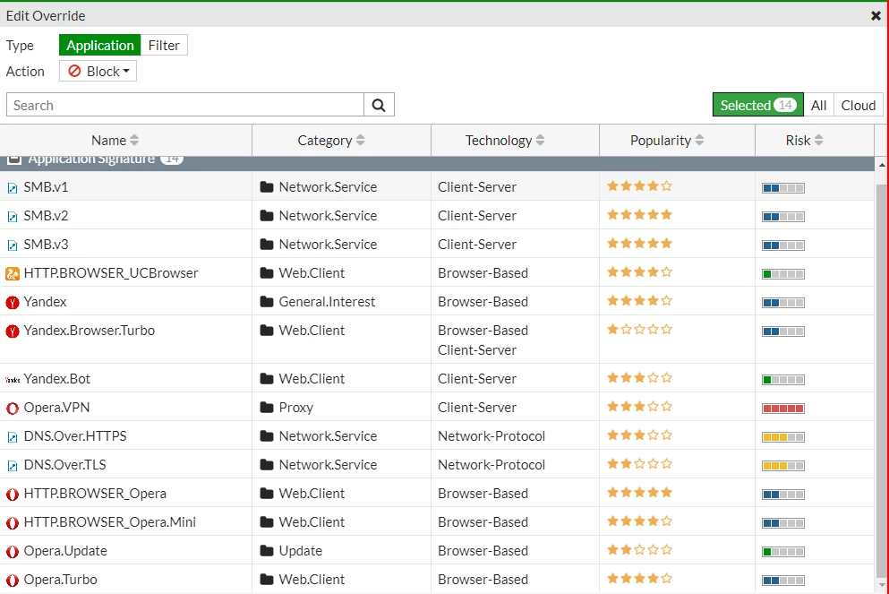
Task: Click Proxy category text
Action: point(296,408)
